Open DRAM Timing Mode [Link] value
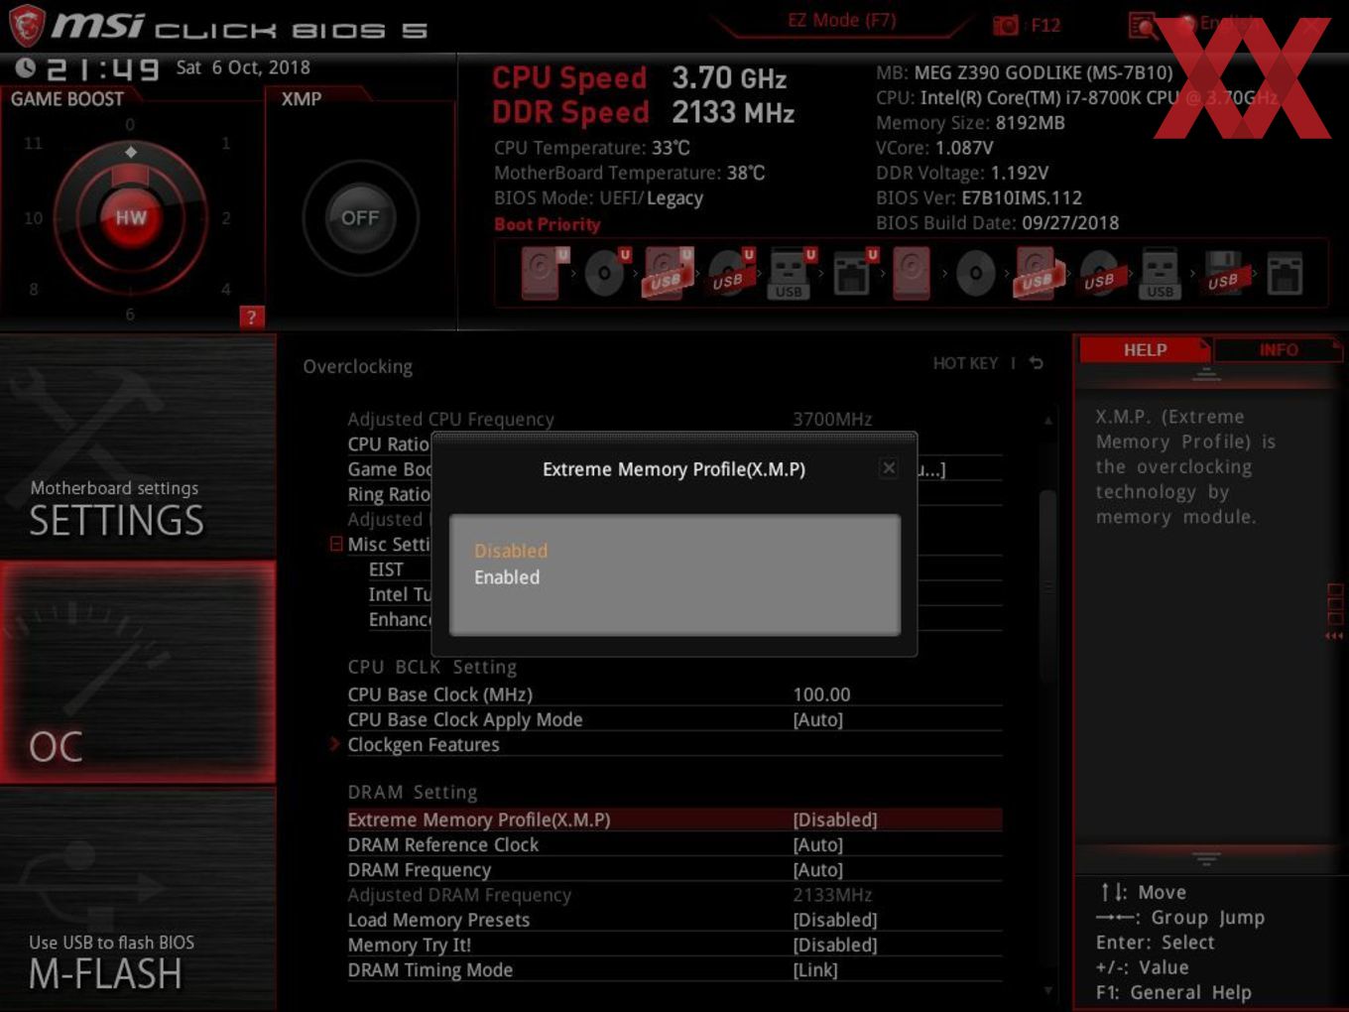Image resolution: width=1349 pixels, height=1012 pixels. pos(815,969)
